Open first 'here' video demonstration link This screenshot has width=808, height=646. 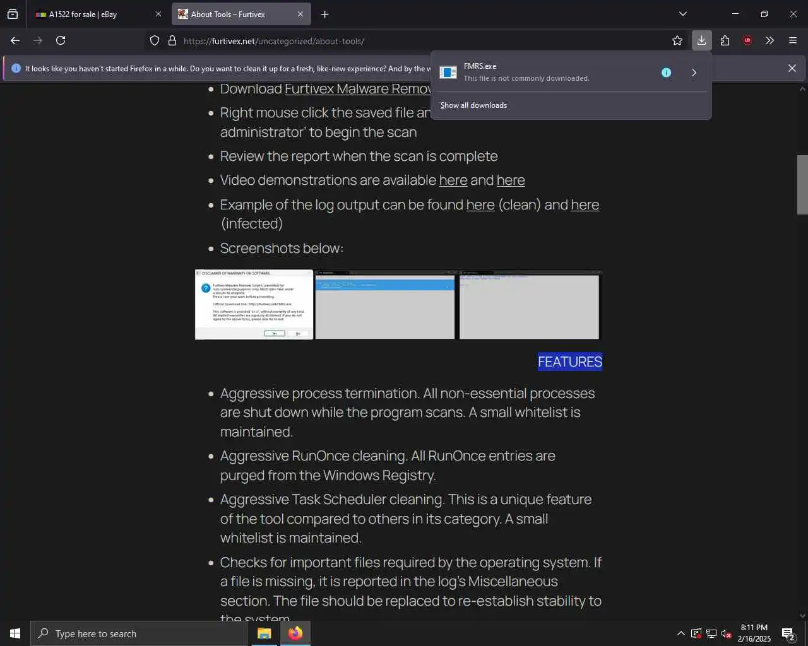point(453,180)
